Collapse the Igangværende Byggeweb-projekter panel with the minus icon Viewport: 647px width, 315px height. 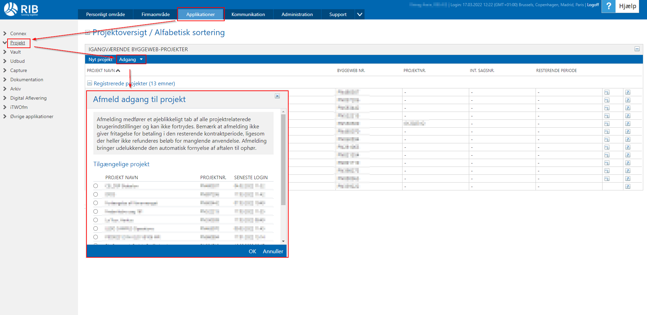click(x=637, y=49)
